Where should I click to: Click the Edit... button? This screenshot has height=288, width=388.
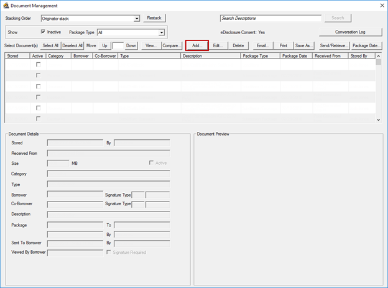pos(218,45)
